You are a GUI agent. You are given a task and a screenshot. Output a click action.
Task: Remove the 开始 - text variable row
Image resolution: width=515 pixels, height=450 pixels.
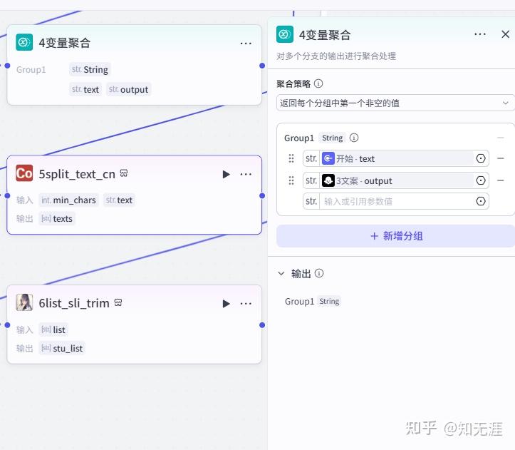(501, 158)
